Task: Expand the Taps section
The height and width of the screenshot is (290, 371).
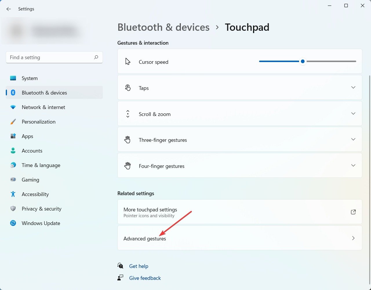Action: (353, 88)
